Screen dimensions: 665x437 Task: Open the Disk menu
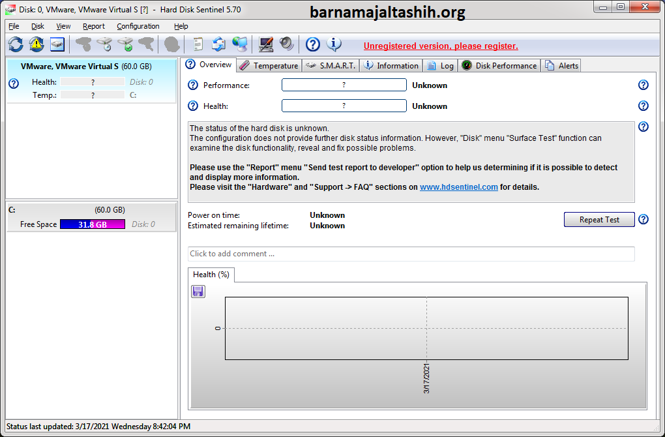(x=38, y=26)
